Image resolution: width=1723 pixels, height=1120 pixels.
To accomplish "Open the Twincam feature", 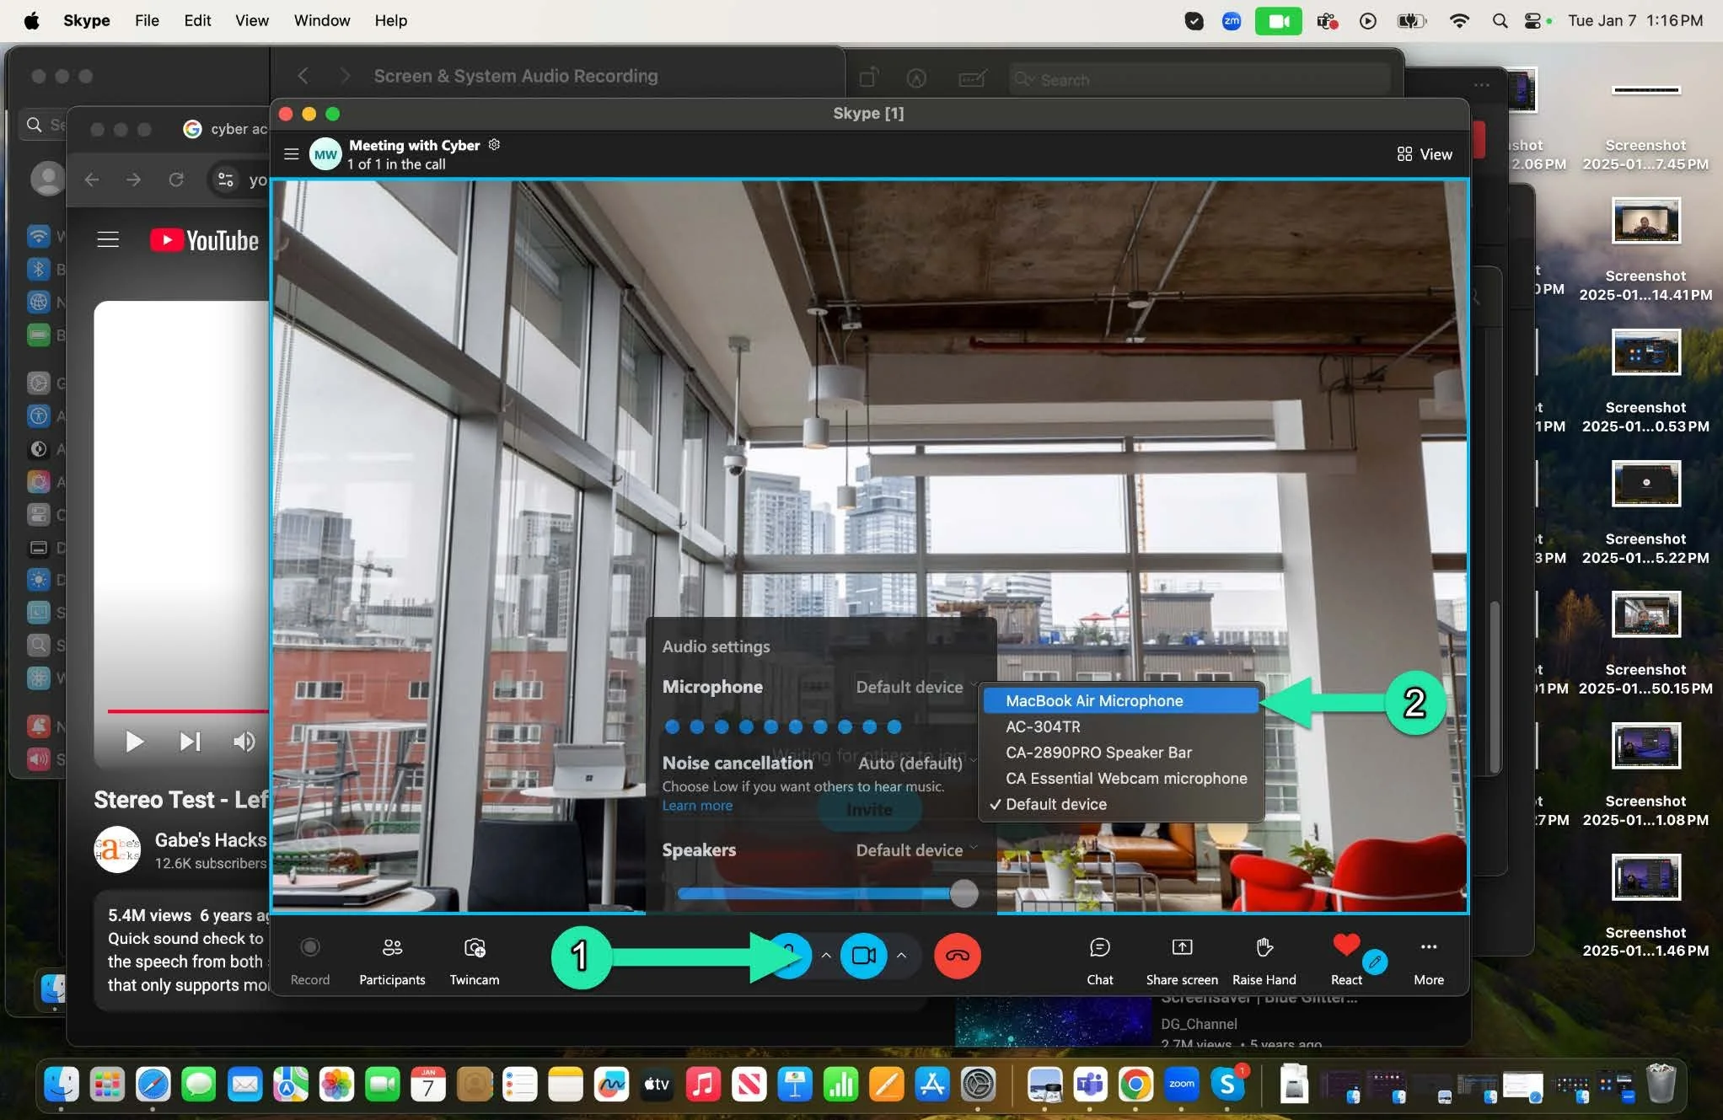I will pos(474,957).
